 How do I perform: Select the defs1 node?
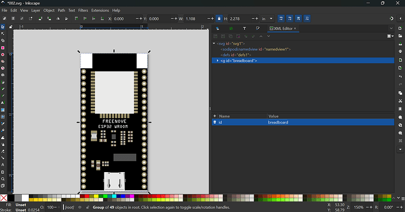tap(235, 55)
